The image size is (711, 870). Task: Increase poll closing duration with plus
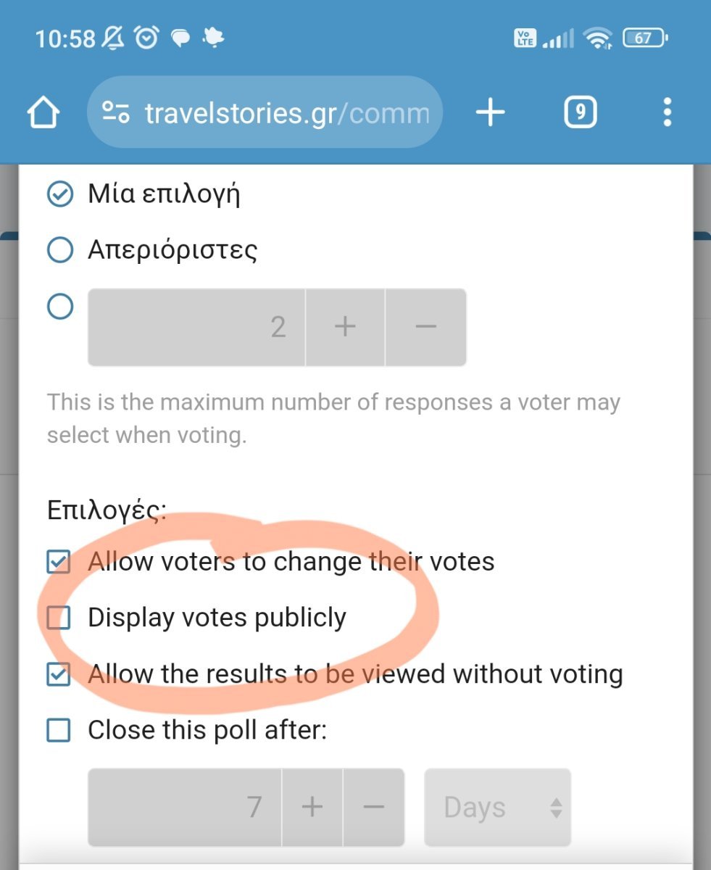312,807
